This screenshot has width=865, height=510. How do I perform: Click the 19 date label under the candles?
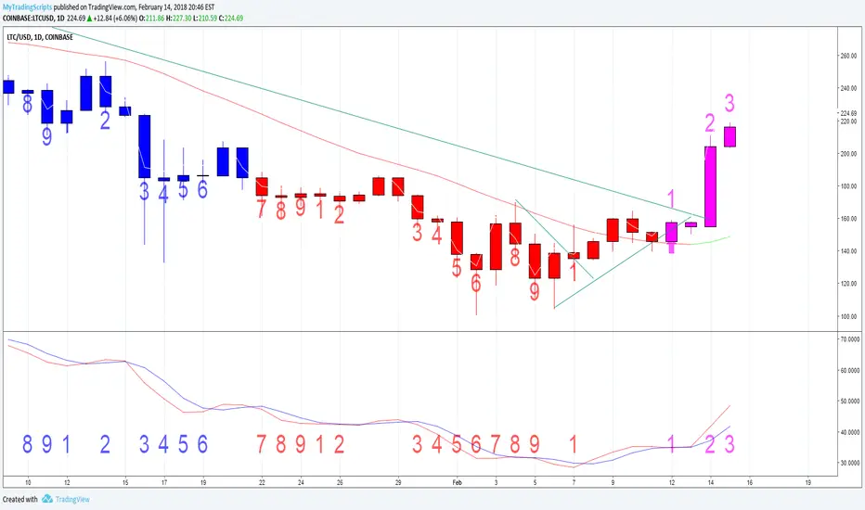point(203,482)
